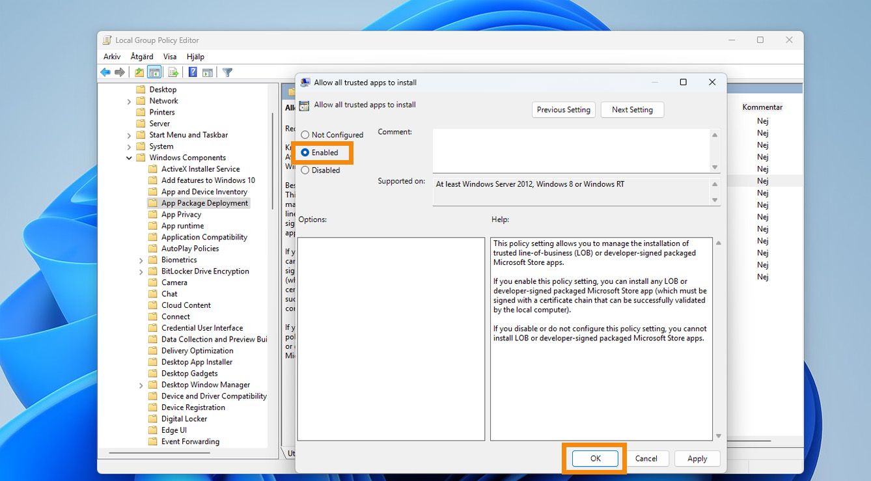
Task: Select Delivery Optimization tree item
Action: pyautogui.click(x=197, y=351)
